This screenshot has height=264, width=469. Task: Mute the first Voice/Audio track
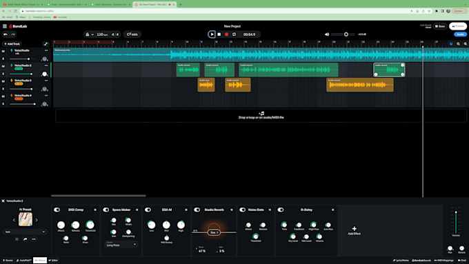point(3,52)
